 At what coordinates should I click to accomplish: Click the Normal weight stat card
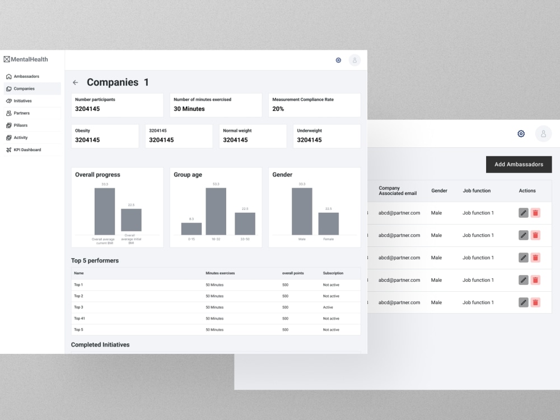coord(253,136)
